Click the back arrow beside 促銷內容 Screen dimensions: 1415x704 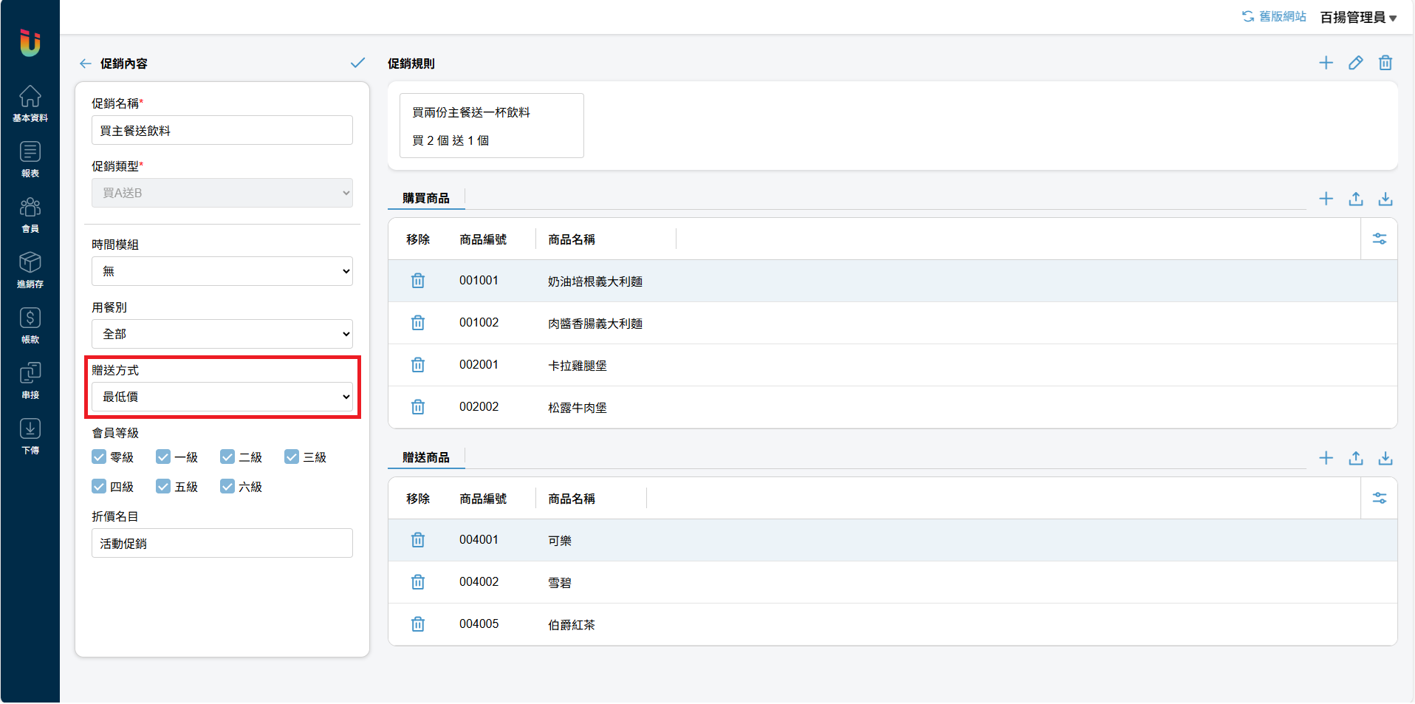pyautogui.click(x=85, y=64)
